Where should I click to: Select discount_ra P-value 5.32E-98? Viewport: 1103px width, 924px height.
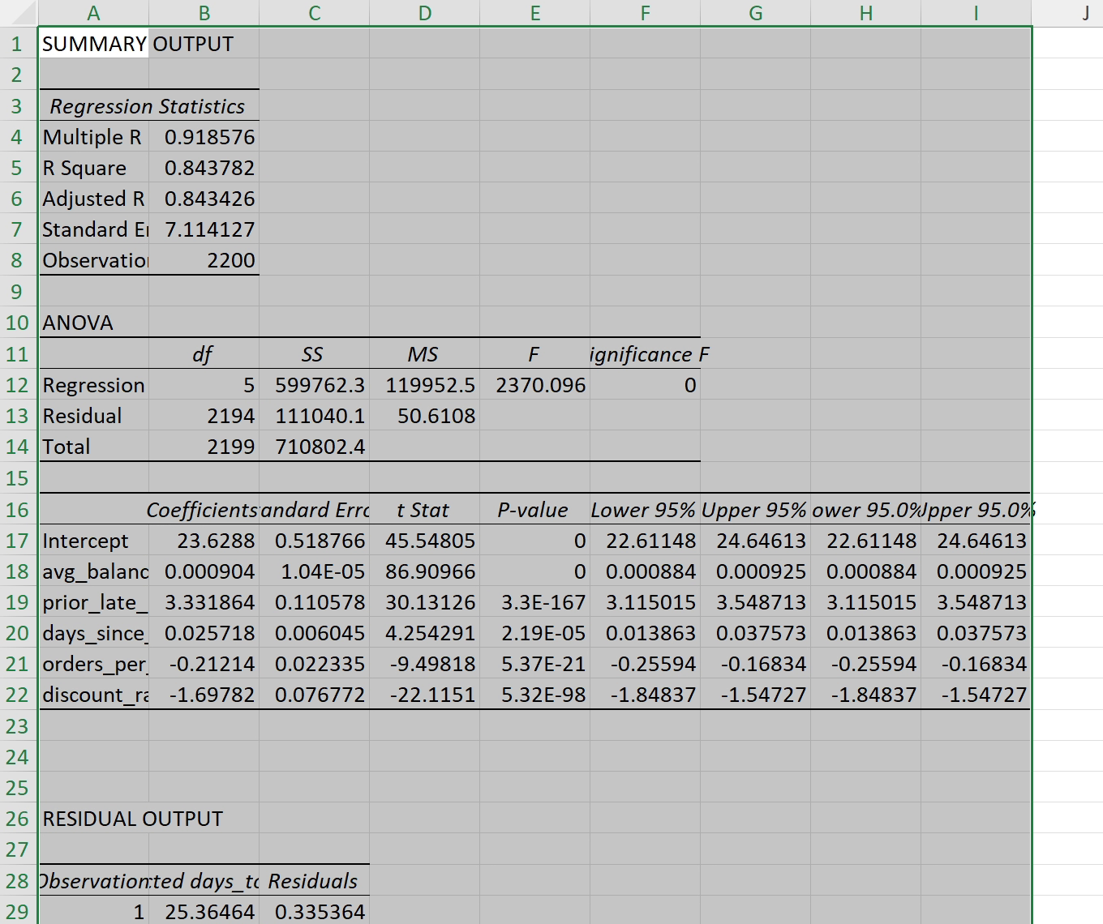[534, 695]
